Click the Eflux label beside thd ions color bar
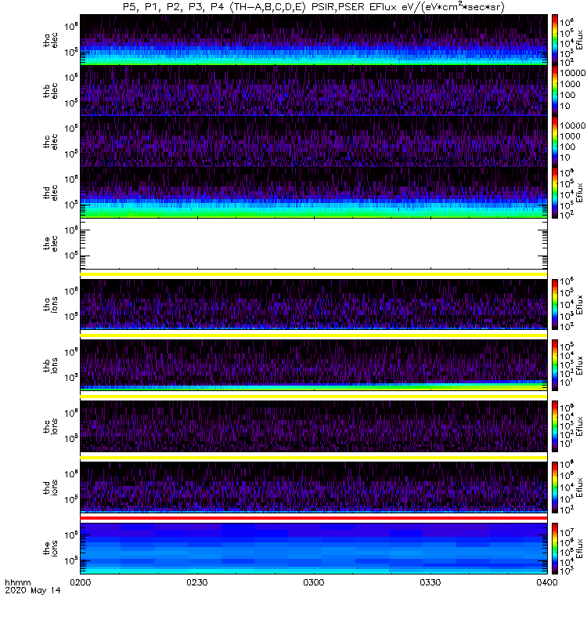The width and height of the screenshot is (587, 627). (580, 487)
